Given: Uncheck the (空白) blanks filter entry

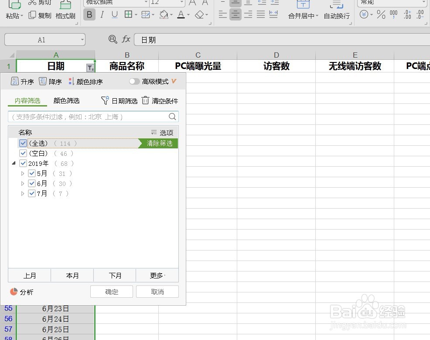Looking at the screenshot, I should (x=23, y=153).
